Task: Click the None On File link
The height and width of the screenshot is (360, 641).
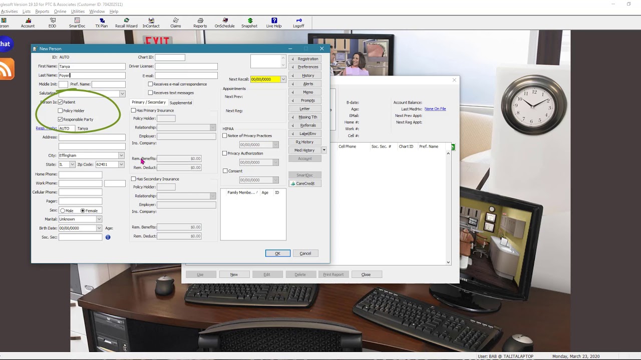Action: tap(435, 109)
